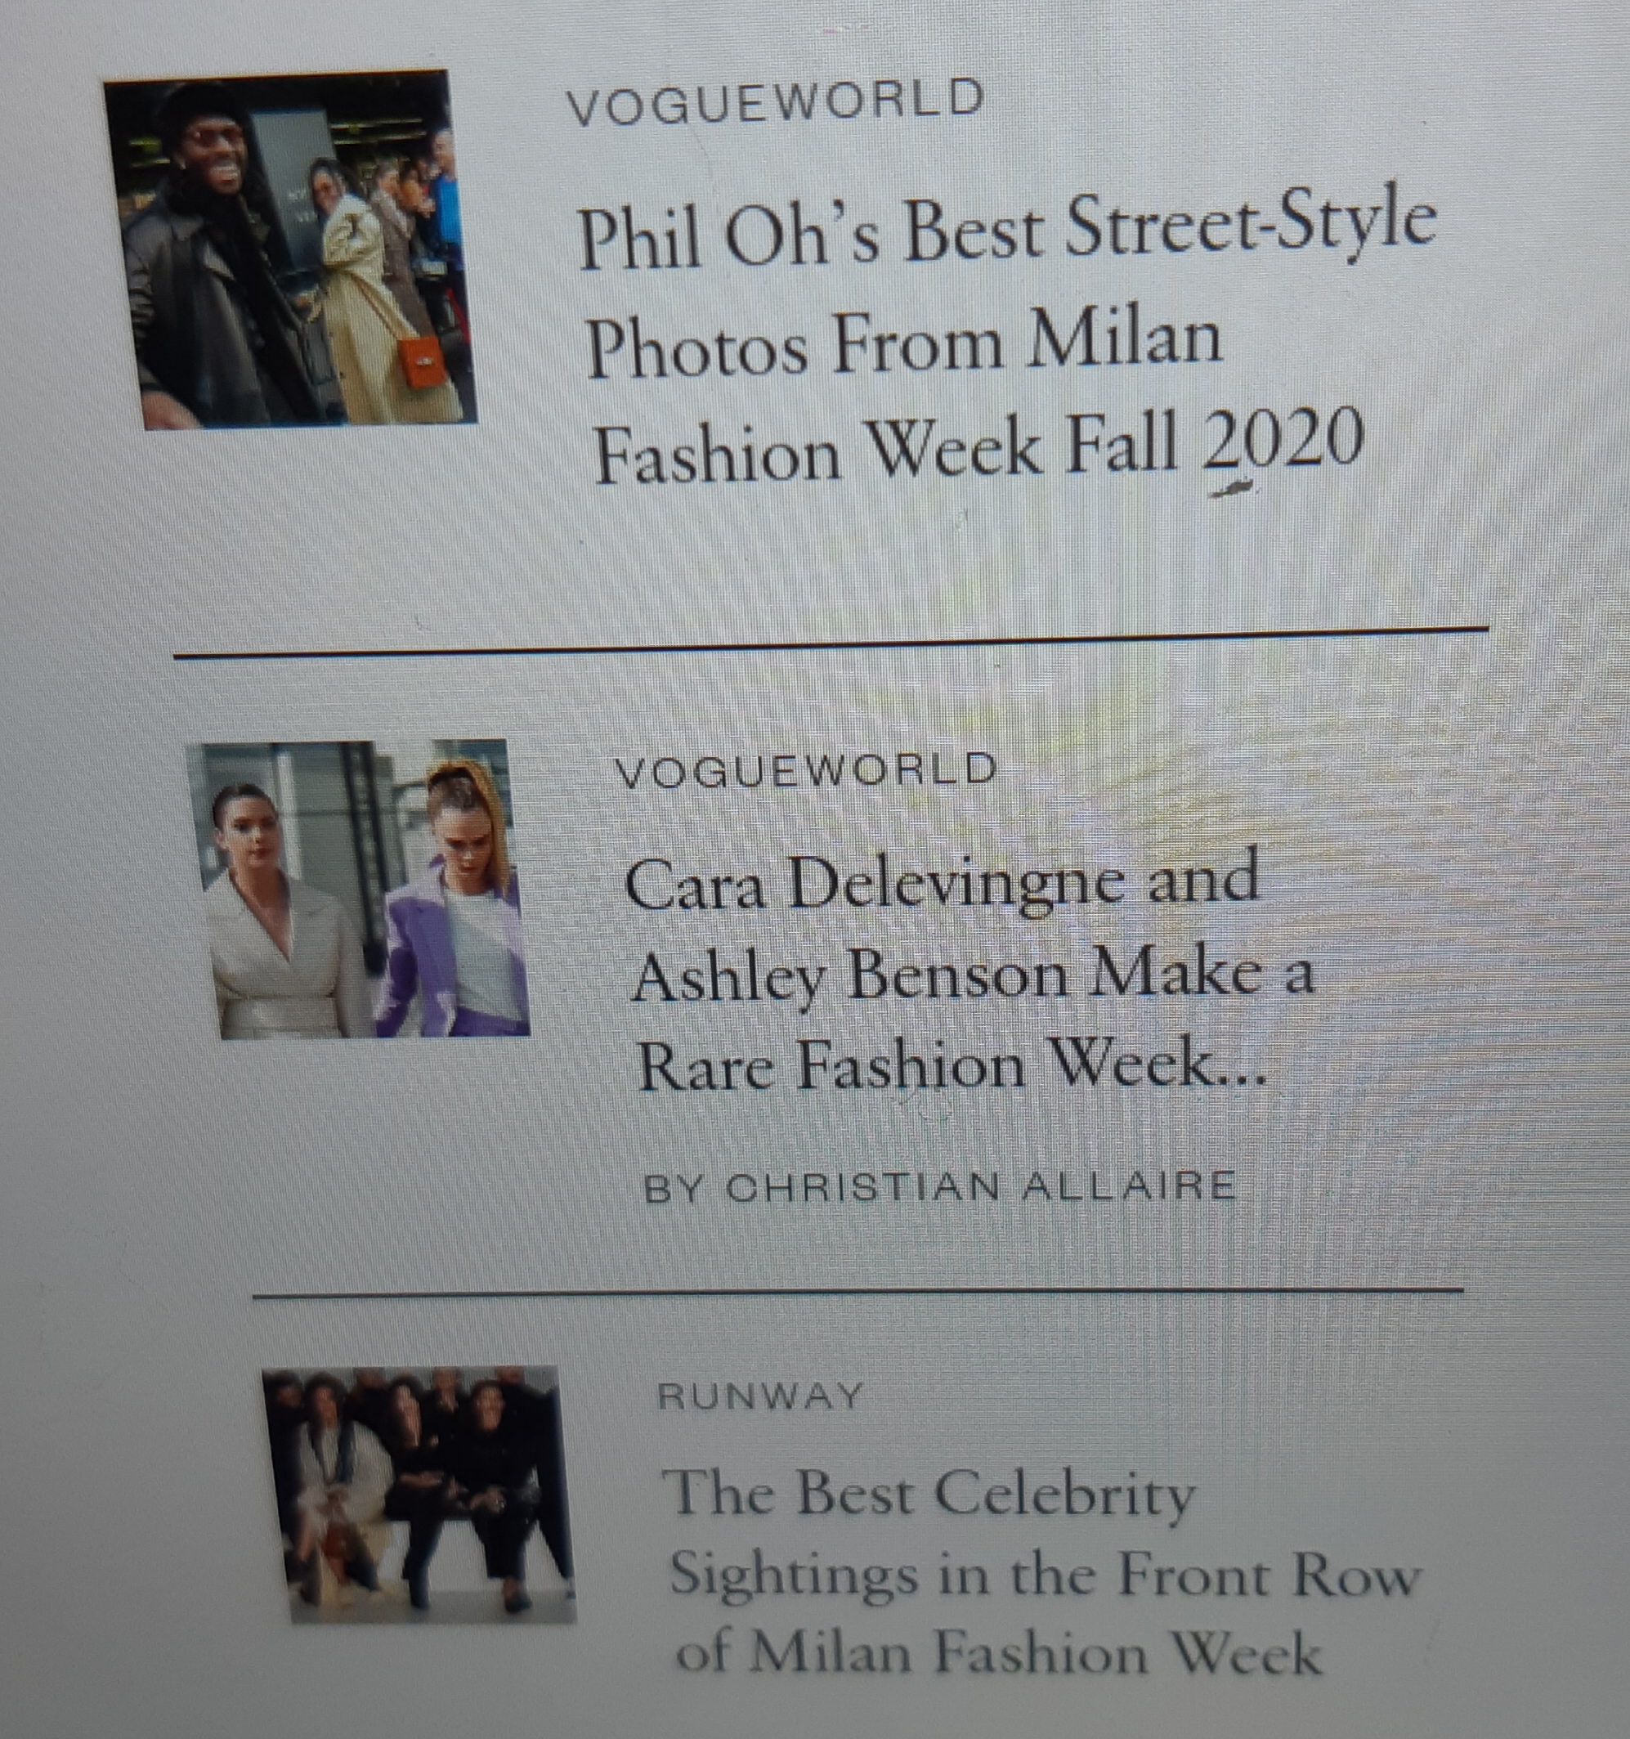Click "Sightings in the Front Row" line

click(1041, 1575)
